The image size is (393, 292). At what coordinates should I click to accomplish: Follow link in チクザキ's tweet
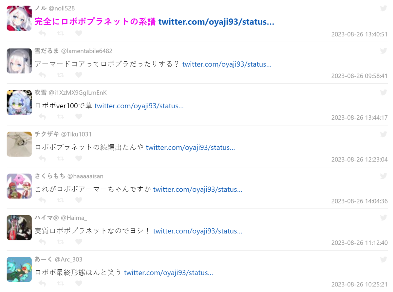click(190, 148)
